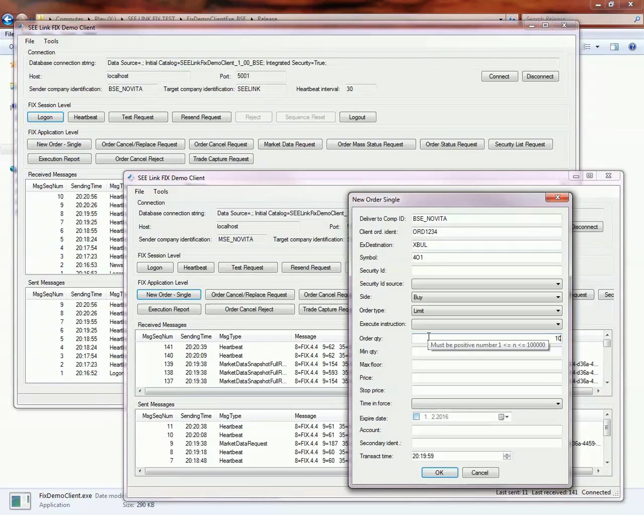644x515 pixels.
Task: Click the Transact time spinner arrows
Action: [x=507, y=456]
